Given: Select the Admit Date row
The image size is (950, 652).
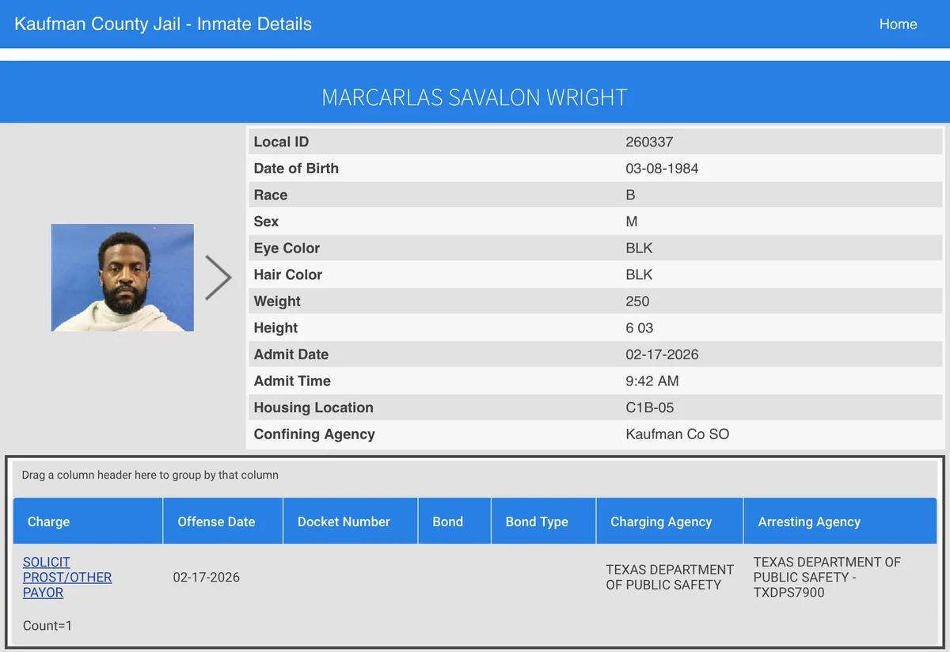Looking at the screenshot, I should tap(475, 354).
